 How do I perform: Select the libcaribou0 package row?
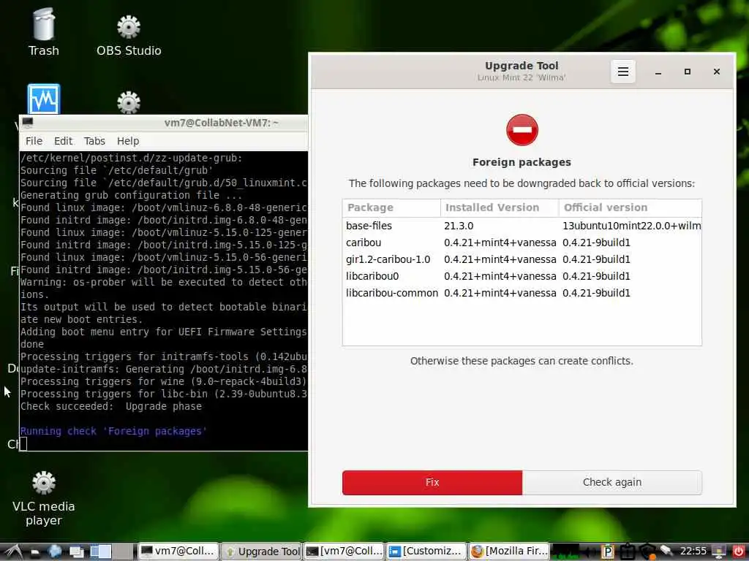522,276
